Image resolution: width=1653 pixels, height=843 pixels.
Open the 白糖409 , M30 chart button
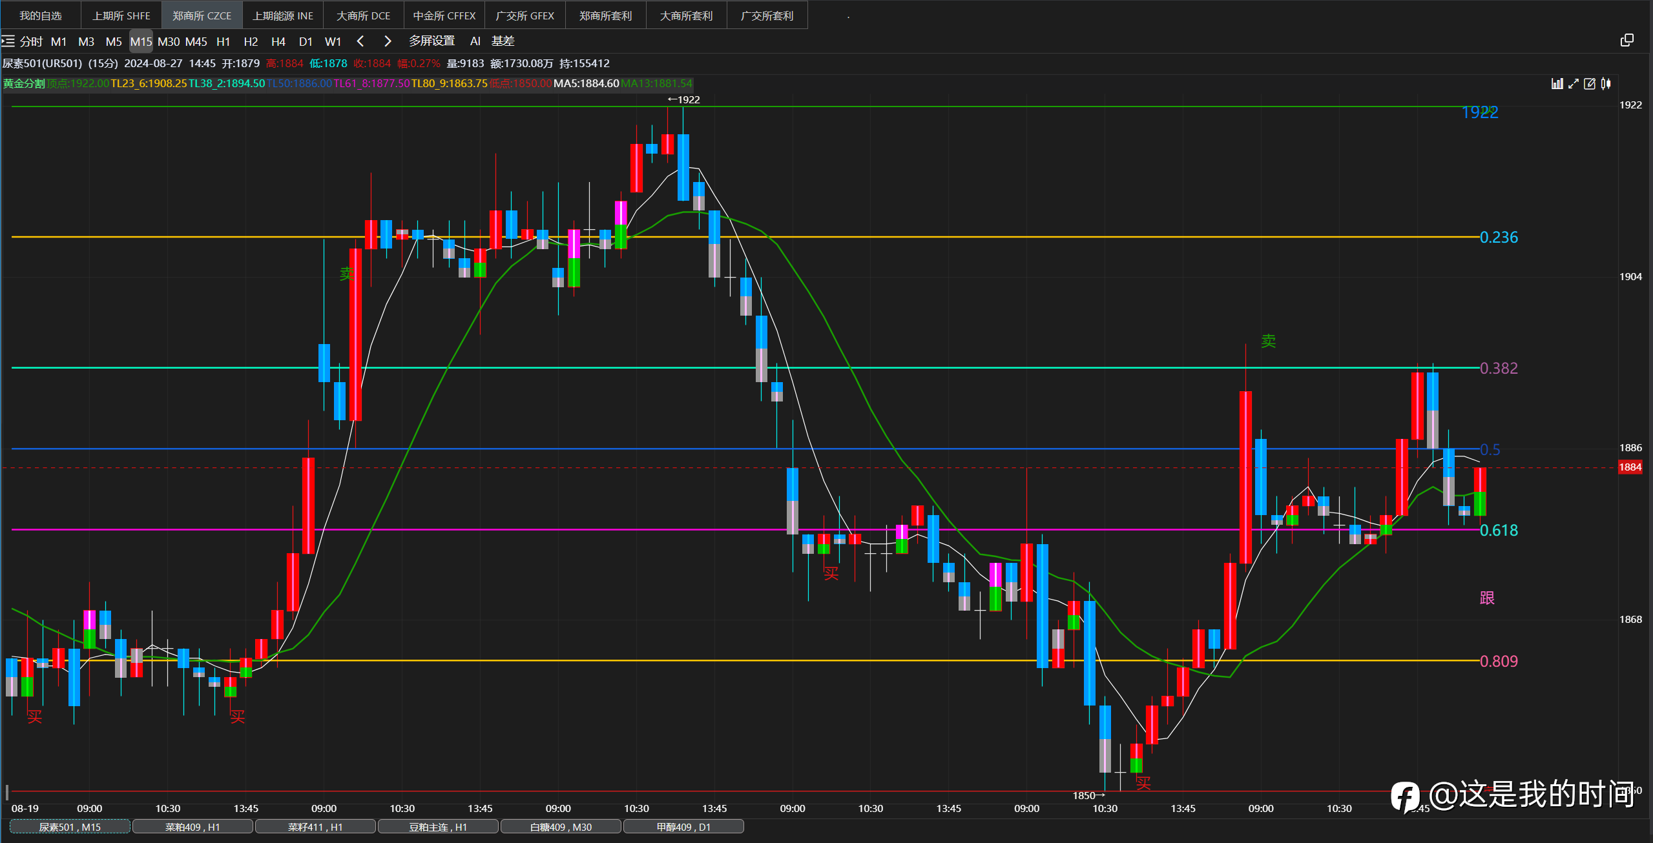(561, 827)
